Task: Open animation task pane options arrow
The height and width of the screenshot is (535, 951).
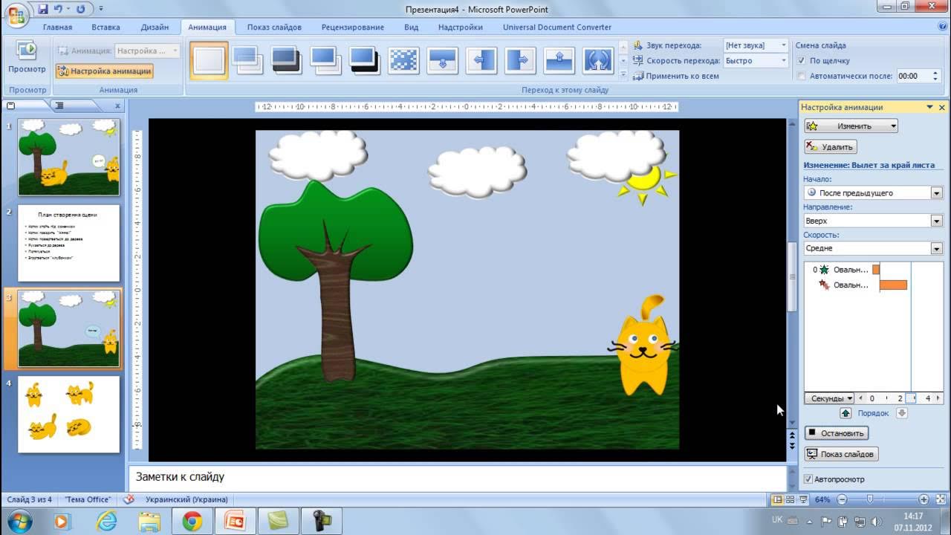Action: (x=929, y=107)
